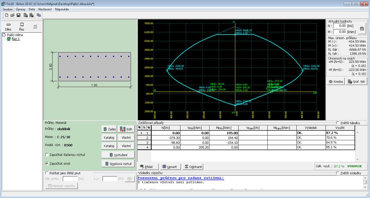Click the Dél. prvku input field
370x198 pixels.
coord(70,179)
